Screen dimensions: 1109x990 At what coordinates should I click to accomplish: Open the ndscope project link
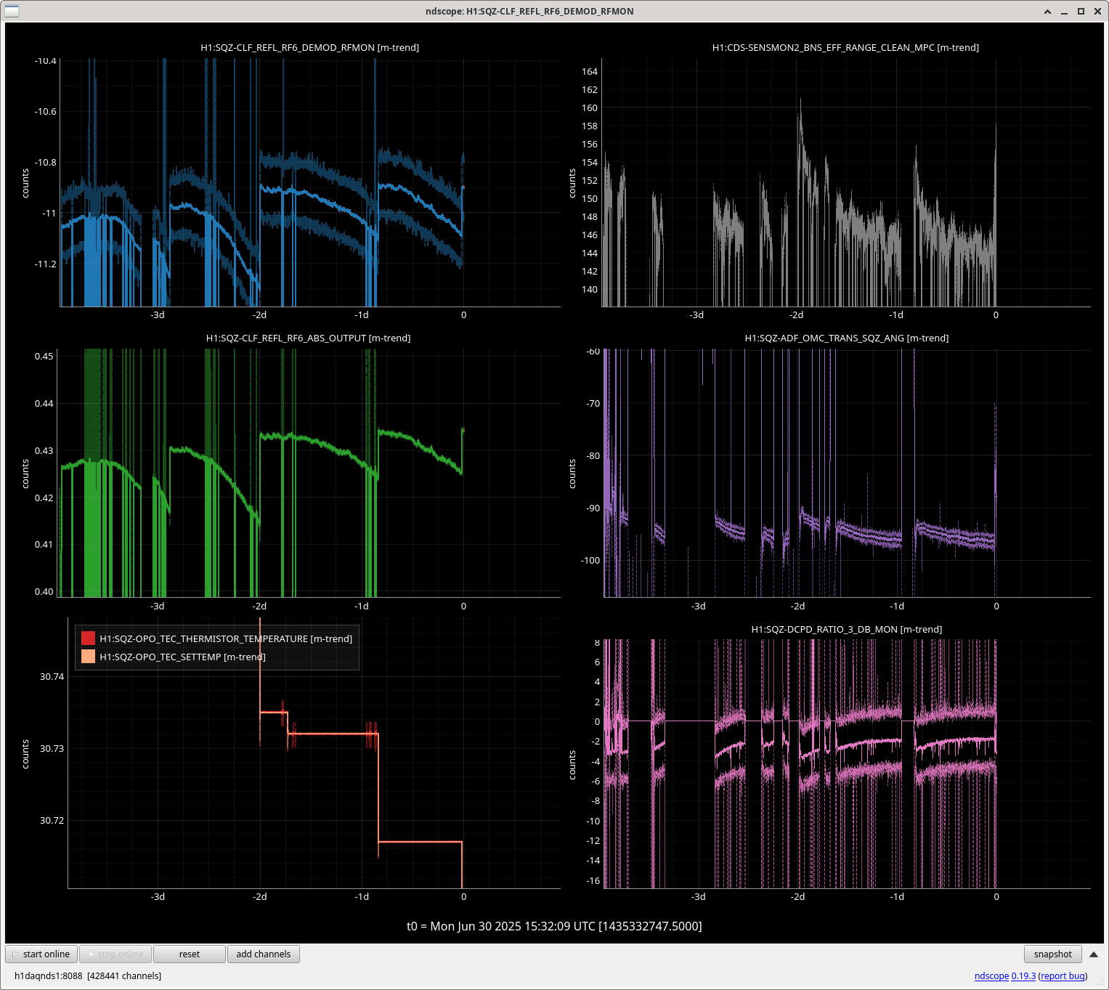point(991,975)
